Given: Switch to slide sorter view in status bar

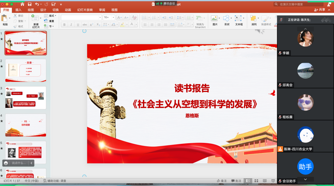Looking at the screenshot, I should 256,181.
